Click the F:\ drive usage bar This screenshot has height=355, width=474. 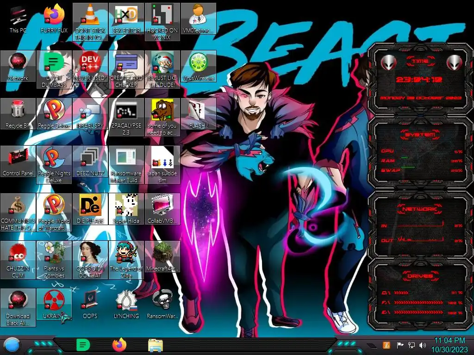click(422, 302)
